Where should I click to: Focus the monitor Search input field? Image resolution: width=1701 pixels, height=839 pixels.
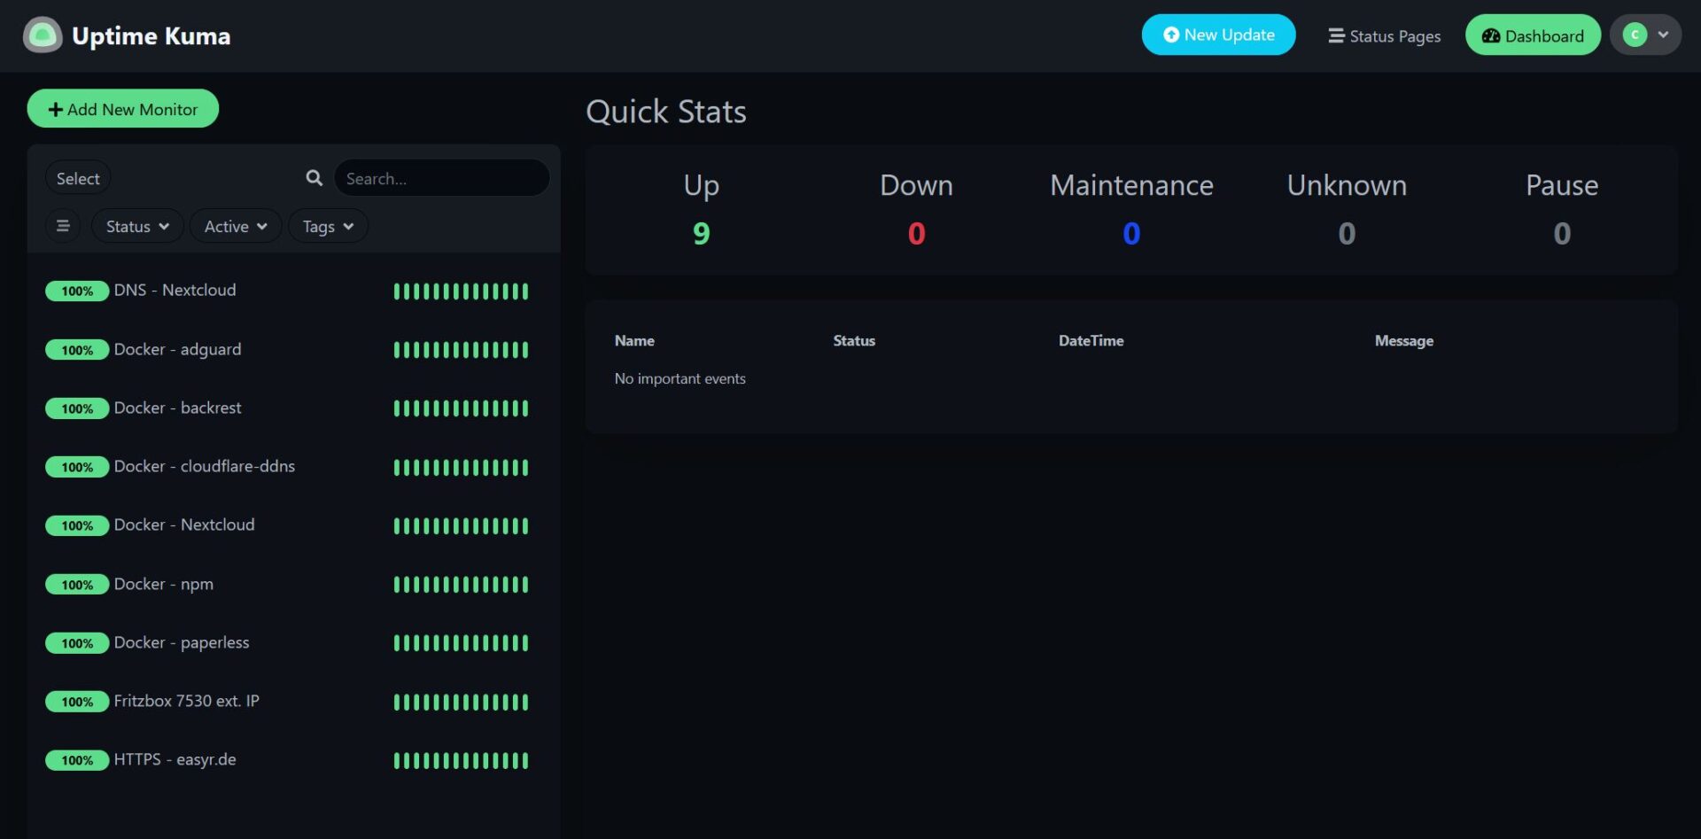(x=441, y=178)
